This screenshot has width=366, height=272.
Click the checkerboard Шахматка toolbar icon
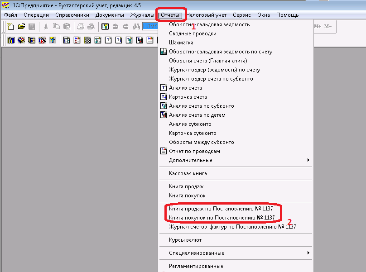(x=87, y=40)
